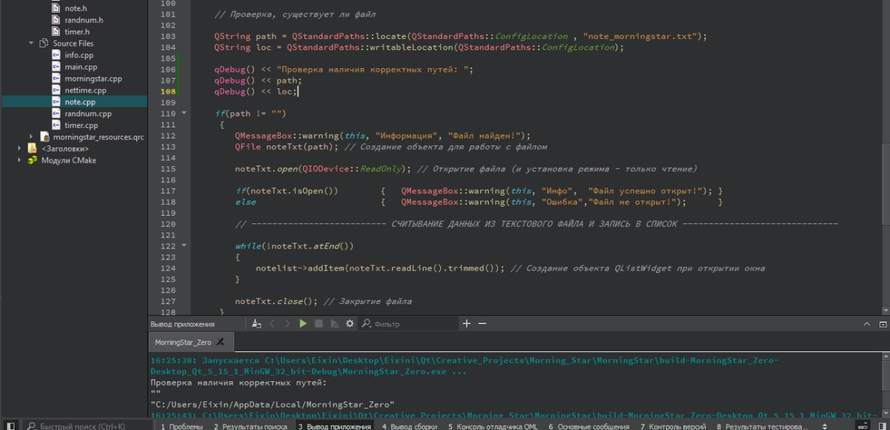Click the clear output broom icon
The width and height of the screenshot is (890, 430).
[x=257, y=324]
